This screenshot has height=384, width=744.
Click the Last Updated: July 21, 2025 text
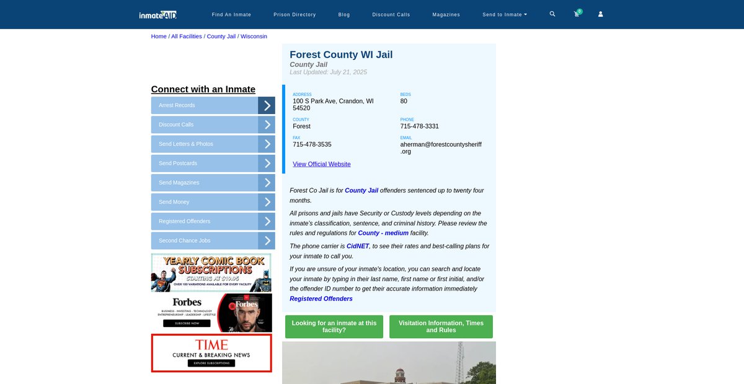328,72
